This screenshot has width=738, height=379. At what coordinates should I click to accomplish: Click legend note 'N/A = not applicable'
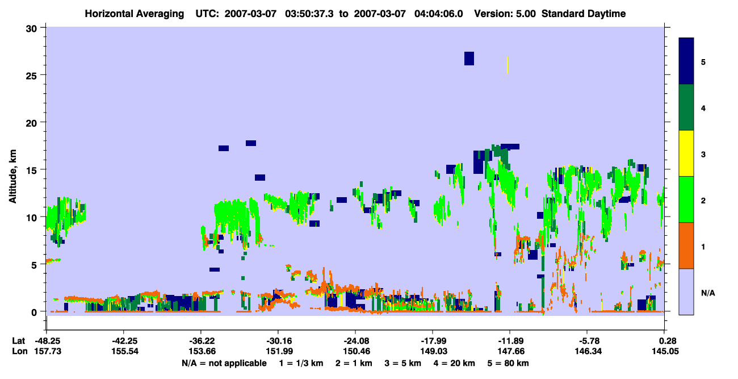(224, 363)
